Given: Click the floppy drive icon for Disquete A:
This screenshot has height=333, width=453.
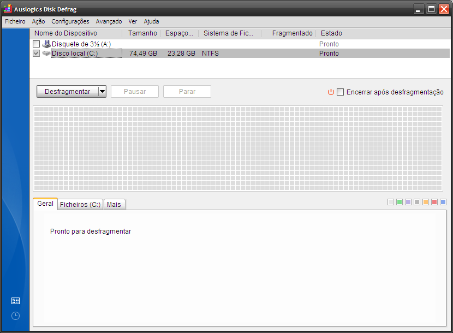Looking at the screenshot, I should click(x=46, y=44).
